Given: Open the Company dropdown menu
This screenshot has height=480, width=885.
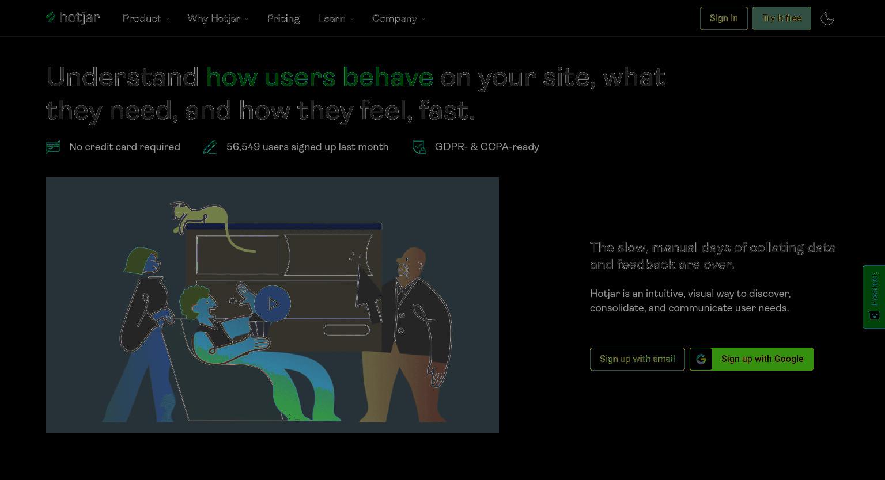Looking at the screenshot, I should [399, 18].
